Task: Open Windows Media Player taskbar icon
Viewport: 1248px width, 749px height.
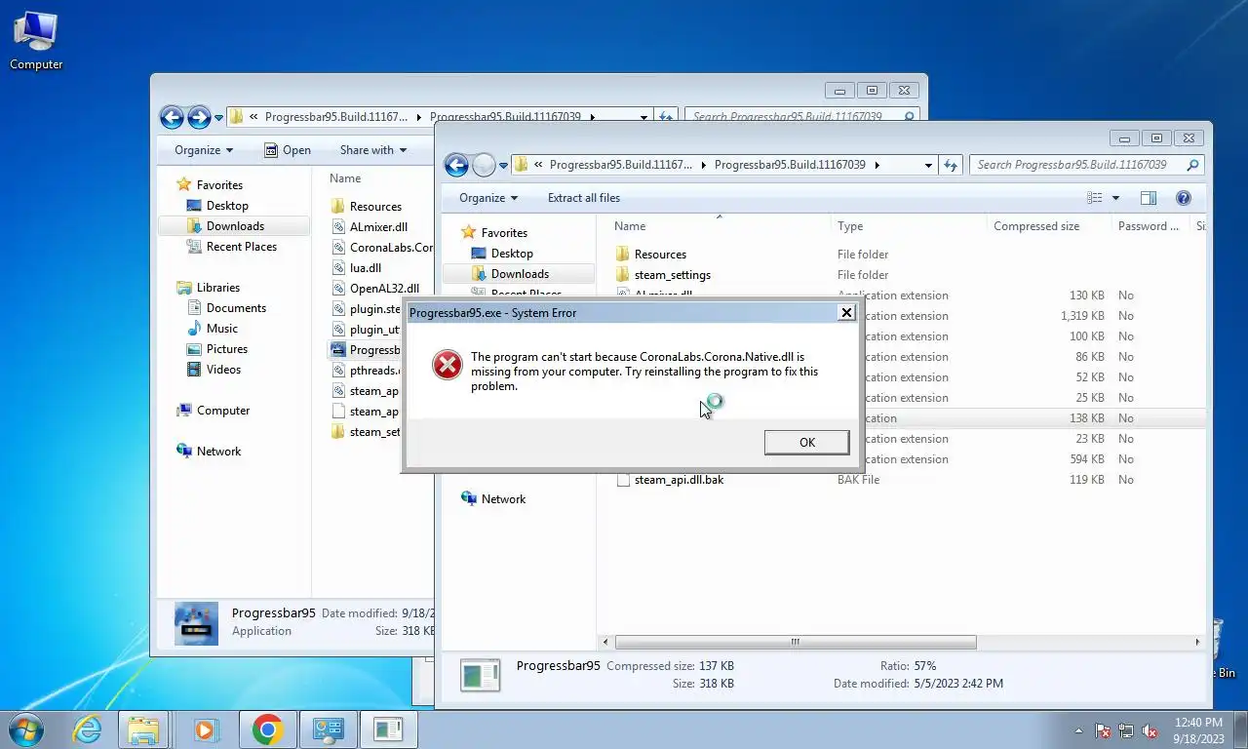Action: click(205, 729)
